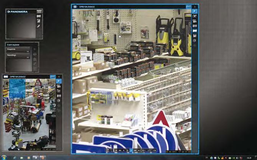The width and height of the screenshot is (257, 160).
Task: Click the second sidebar icon below the play arrow in large window
Action: (194, 16)
